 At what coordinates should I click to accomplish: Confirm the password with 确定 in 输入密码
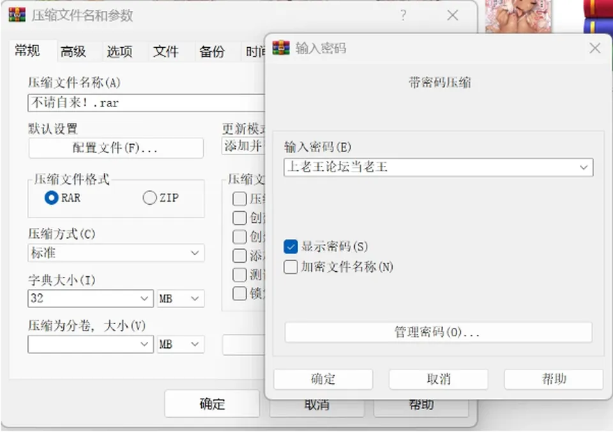(x=323, y=379)
